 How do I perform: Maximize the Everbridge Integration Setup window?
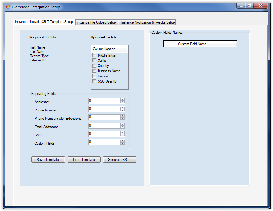point(249,6)
